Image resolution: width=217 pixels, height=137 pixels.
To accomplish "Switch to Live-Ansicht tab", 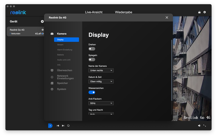I will click(94, 12).
